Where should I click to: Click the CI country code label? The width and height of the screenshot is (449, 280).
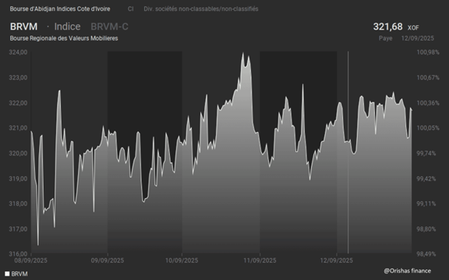coord(131,9)
